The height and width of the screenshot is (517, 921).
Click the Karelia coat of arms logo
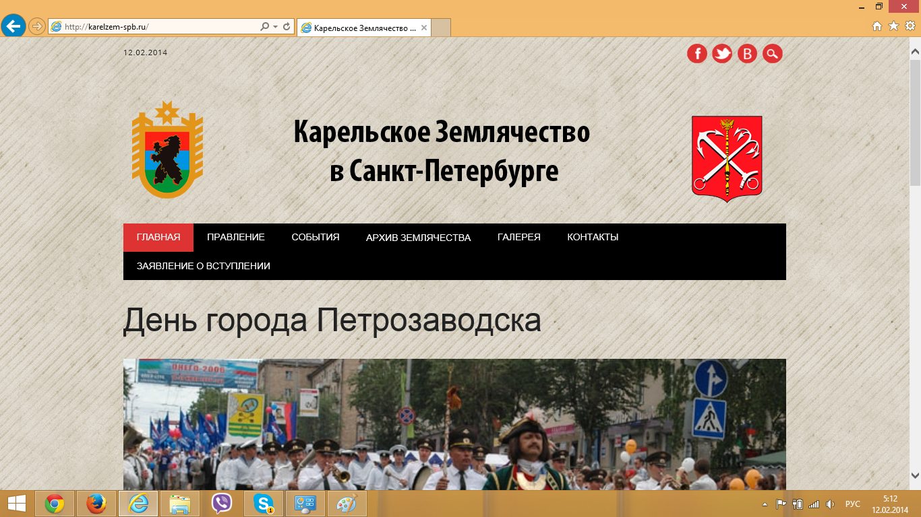(x=167, y=149)
